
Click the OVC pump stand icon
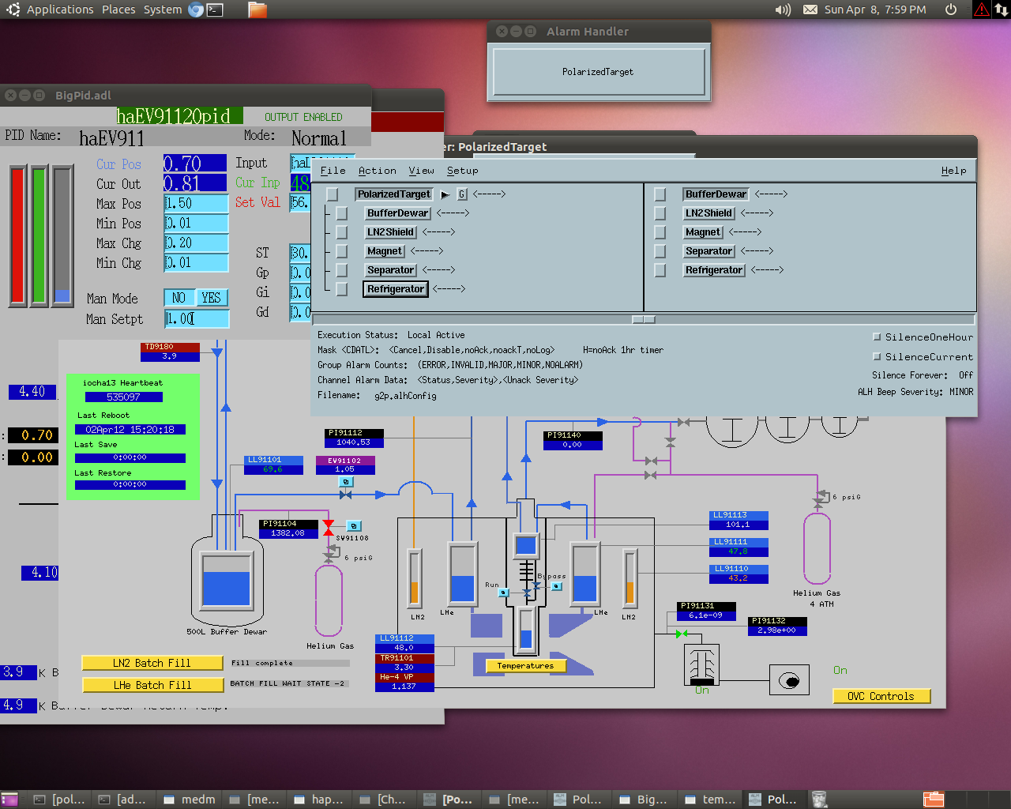coord(701,665)
